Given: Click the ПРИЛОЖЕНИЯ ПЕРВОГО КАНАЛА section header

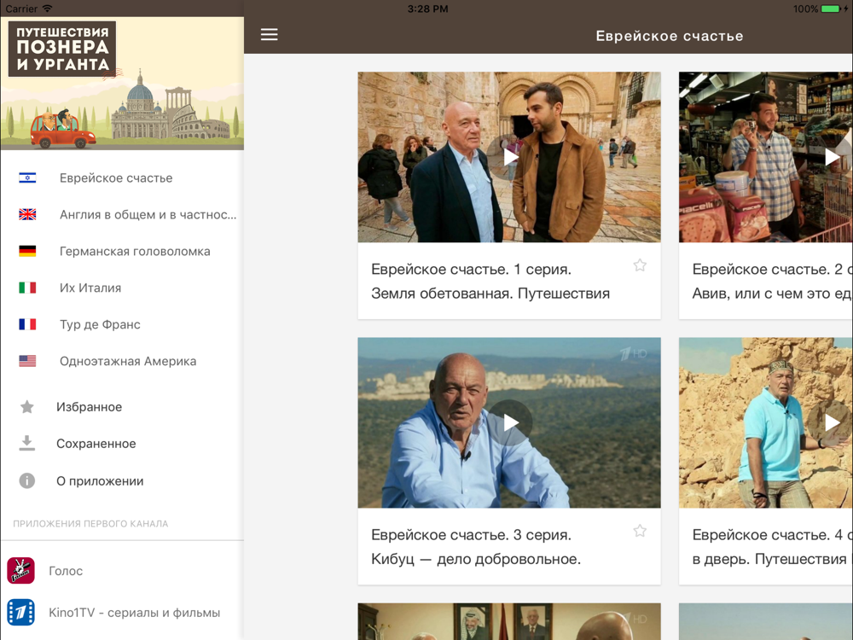Looking at the screenshot, I should coord(90,524).
